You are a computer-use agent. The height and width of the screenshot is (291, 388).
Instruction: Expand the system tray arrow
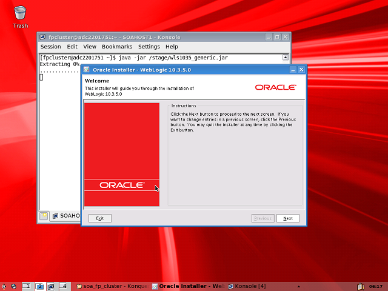299,287
